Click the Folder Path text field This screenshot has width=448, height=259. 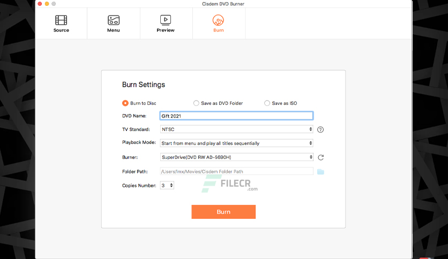click(x=236, y=171)
